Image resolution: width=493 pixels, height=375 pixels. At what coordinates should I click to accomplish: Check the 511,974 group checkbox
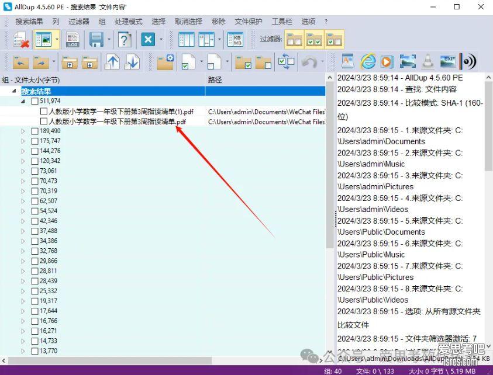click(35, 101)
